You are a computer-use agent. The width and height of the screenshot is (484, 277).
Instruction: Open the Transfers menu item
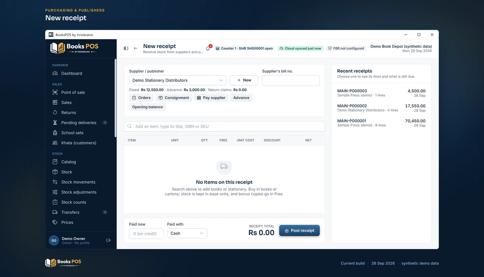[81, 212]
